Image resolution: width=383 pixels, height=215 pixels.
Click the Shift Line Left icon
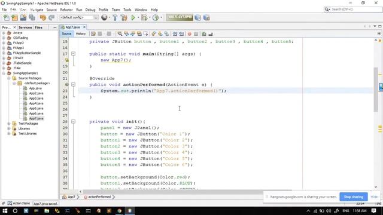click(x=175, y=34)
